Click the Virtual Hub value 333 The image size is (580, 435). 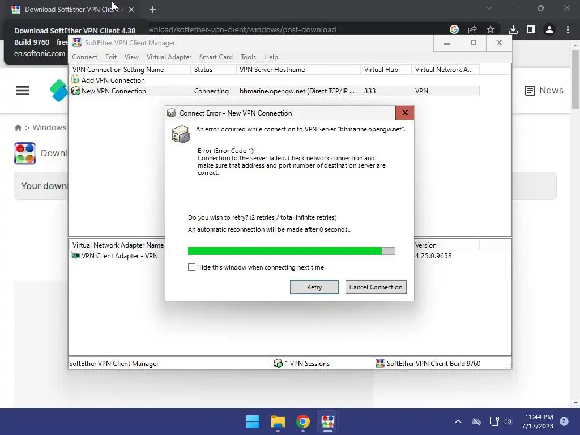tap(369, 91)
